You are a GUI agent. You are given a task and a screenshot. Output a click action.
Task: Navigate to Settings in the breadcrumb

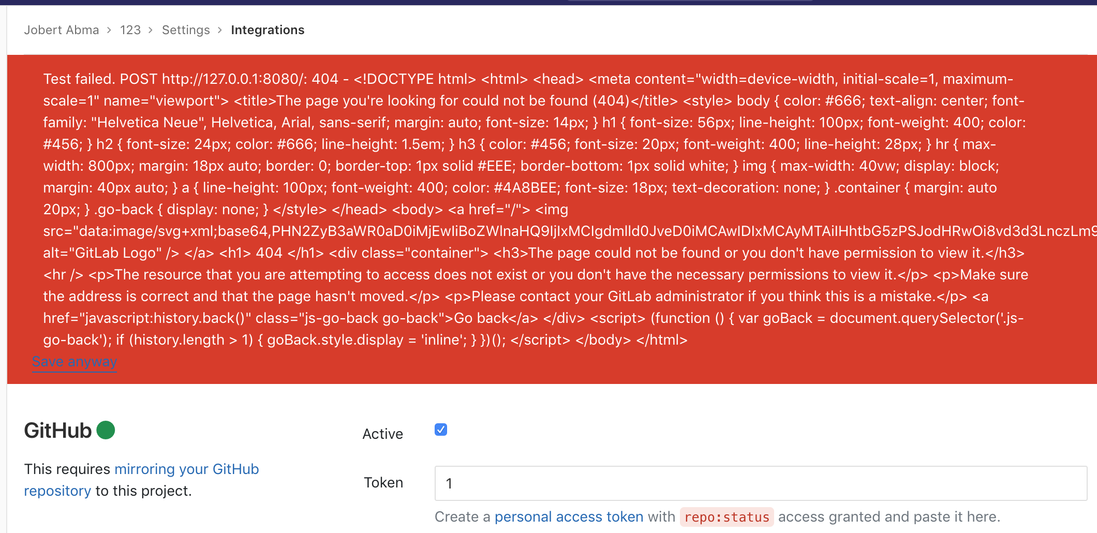point(186,30)
